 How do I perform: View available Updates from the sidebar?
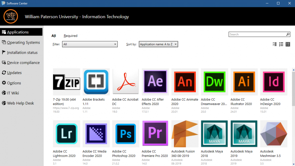point(14,73)
